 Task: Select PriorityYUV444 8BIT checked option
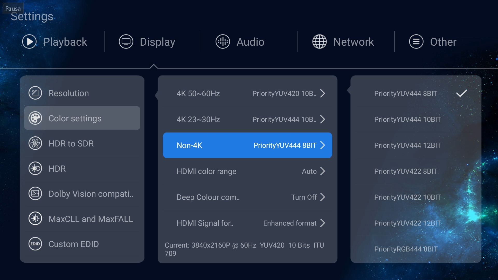pyautogui.click(x=416, y=93)
